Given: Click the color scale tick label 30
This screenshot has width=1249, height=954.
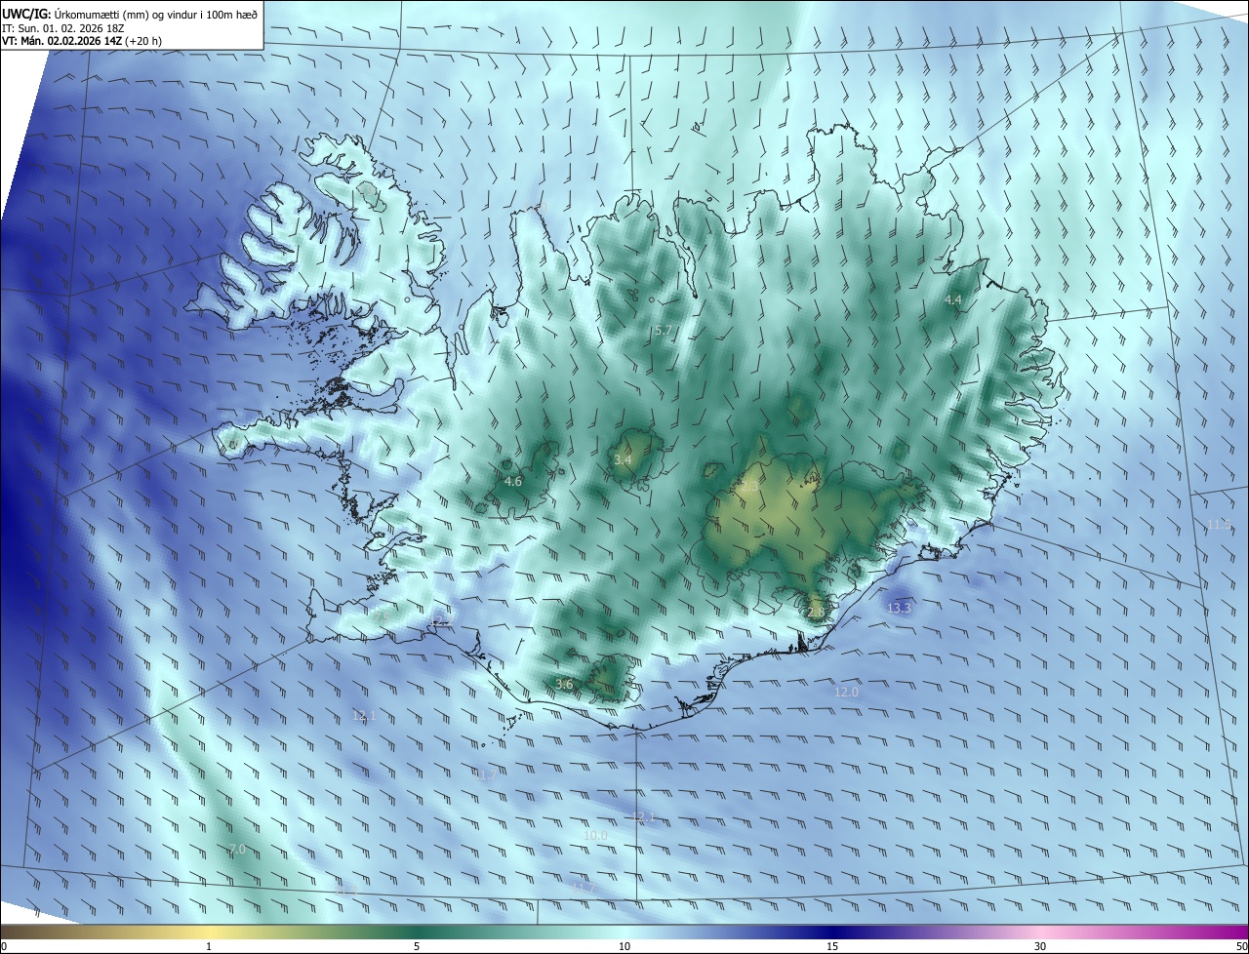Looking at the screenshot, I should (1040, 946).
